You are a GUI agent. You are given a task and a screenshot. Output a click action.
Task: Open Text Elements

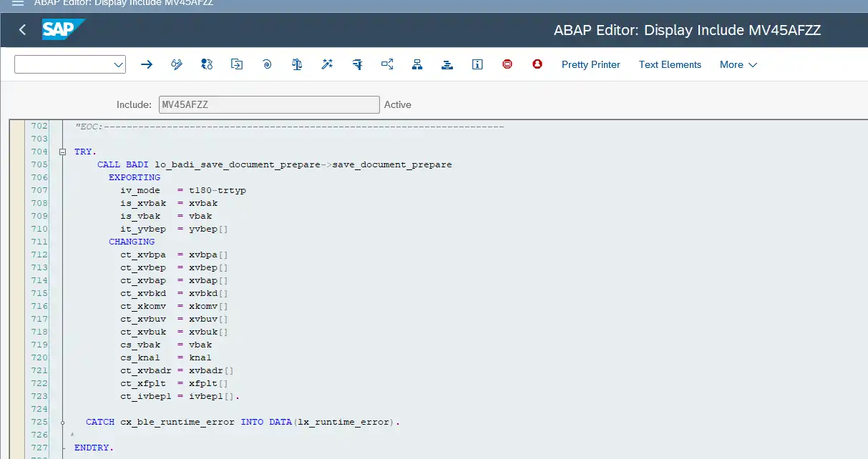tap(670, 64)
